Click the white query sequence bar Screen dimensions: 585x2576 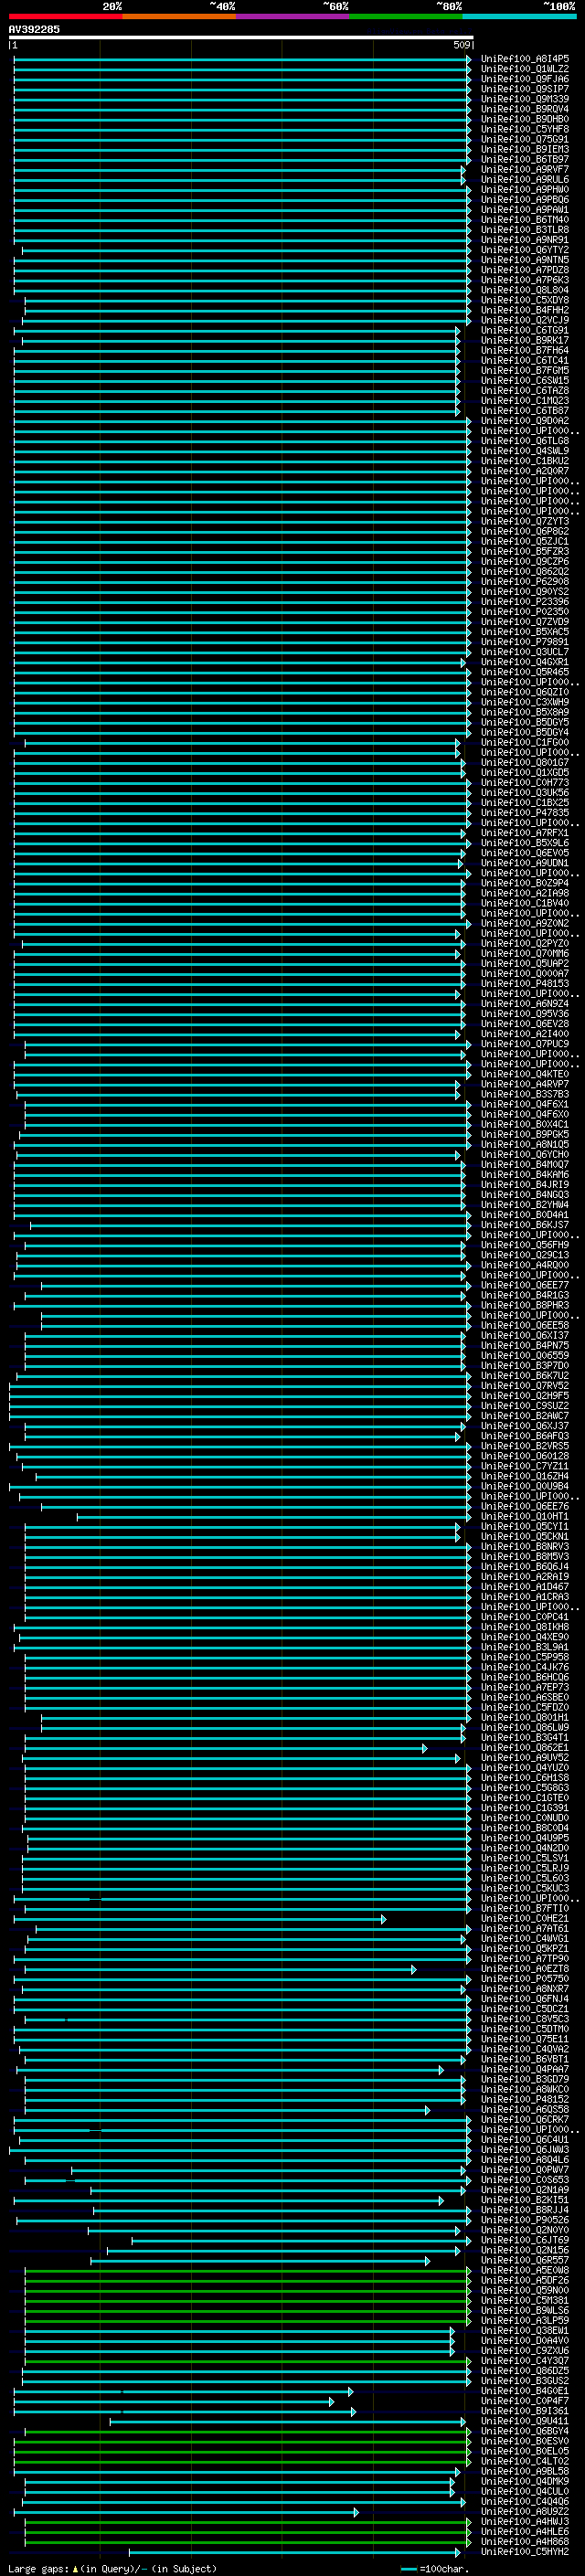pyautogui.click(x=241, y=37)
